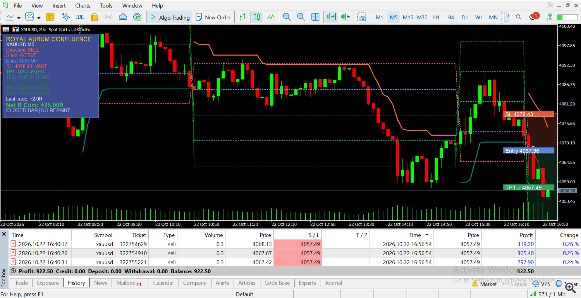Image resolution: width=581 pixels, height=298 pixels.
Task: Switch chart to bar chart type
Action: pyautogui.click(x=242, y=17)
